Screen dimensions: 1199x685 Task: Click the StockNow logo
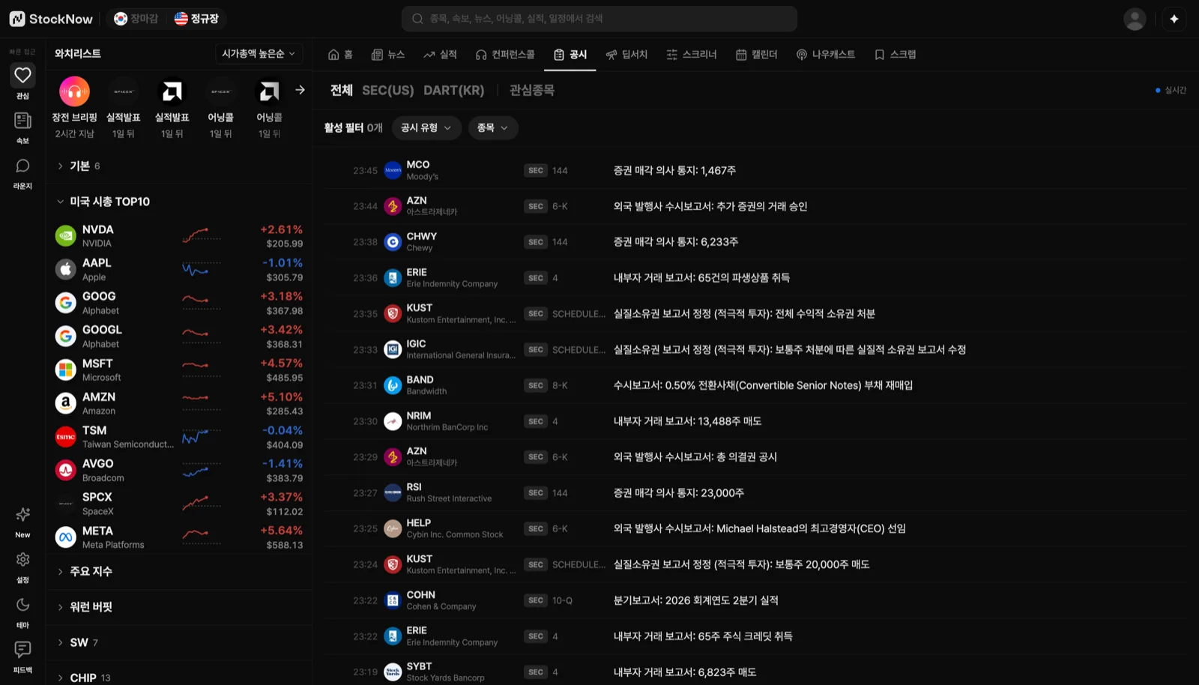pos(51,19)
